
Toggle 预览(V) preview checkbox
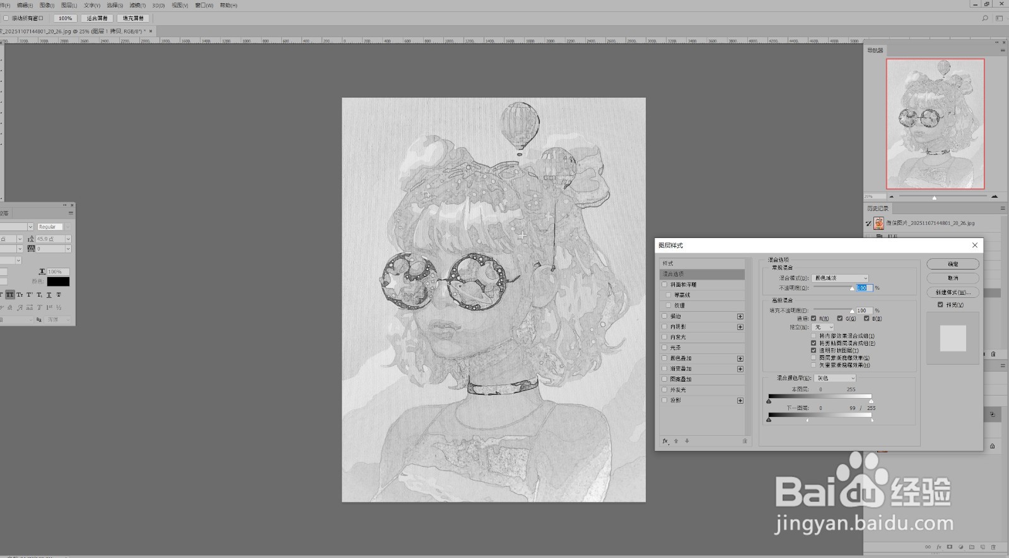940,305
